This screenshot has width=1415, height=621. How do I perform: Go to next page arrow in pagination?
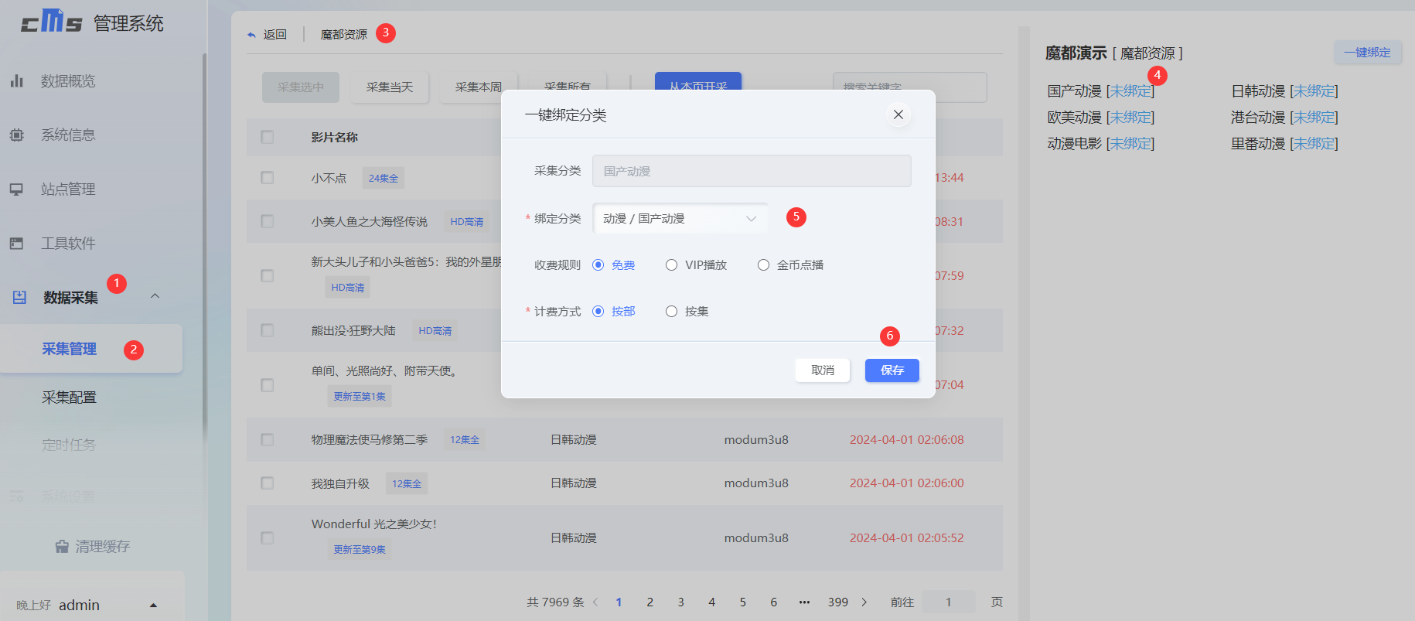pyautogui.click(x=864, y=602)
